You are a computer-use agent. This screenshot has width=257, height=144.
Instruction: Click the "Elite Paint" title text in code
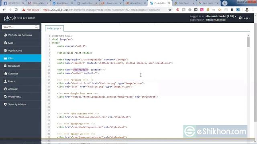pyautogui.click(x=74, y=53)
